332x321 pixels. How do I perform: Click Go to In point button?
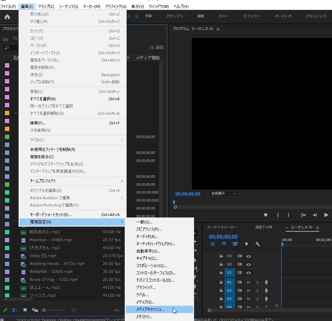(x=303, y=215)
